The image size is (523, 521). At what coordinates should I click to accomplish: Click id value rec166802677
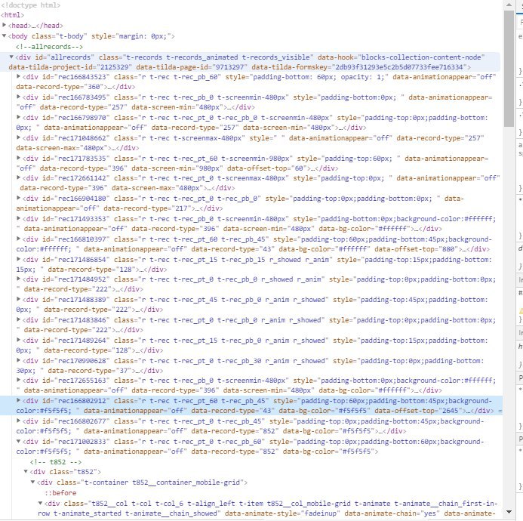point(82,421)
